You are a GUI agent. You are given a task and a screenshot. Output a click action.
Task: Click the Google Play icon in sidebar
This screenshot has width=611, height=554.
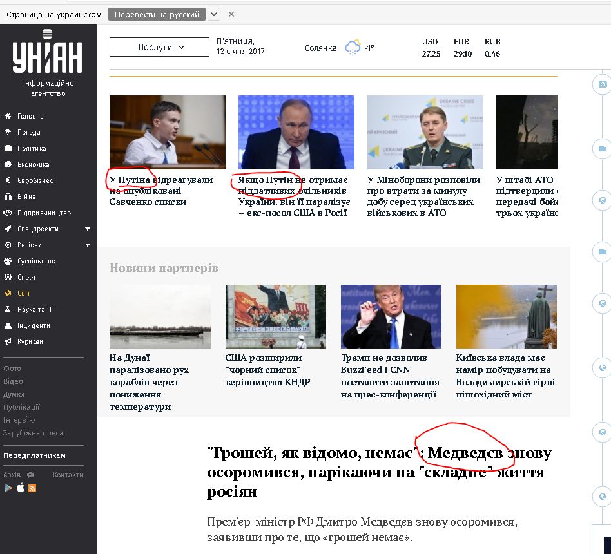(x=8, y=488)
